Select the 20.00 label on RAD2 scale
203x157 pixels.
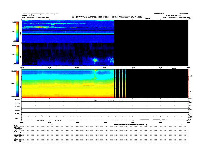click(x=14, y=32)
